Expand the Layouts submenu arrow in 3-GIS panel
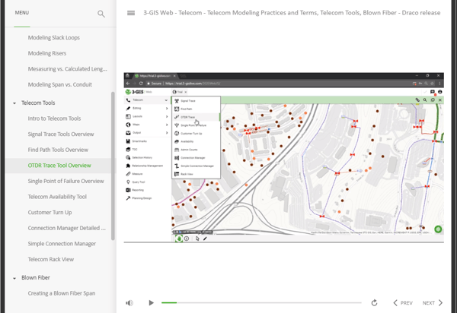 [x=167, y=116]
